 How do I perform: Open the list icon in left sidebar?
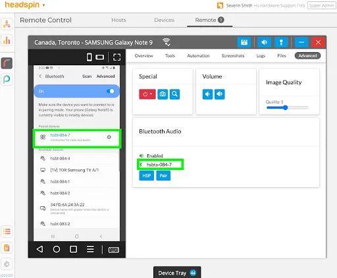click(x=7, y=231)
